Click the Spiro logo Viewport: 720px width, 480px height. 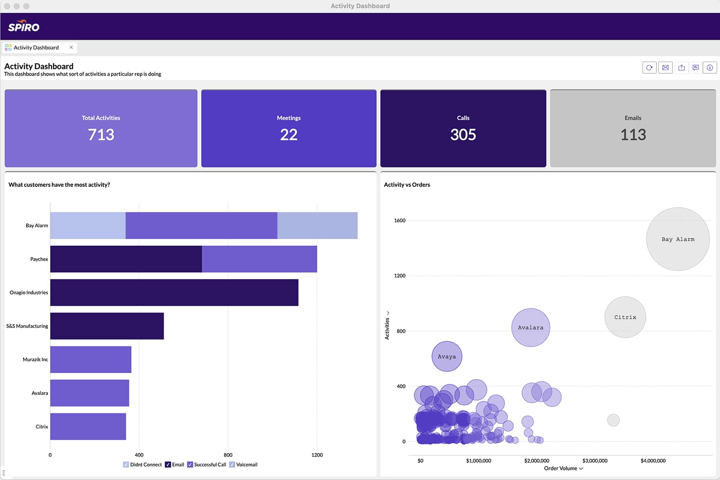(24, 26)
